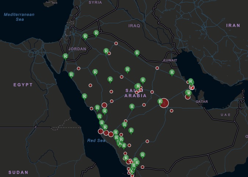The height and width of the screenshot is (177, 248).
Task: Select green R marker south of Kuwait label
Action: (x=172, y=72)
